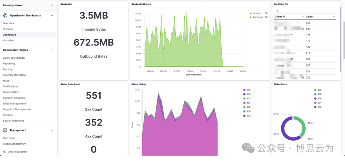Toggle 304 in the Status Code donut legend
The width and height of the screenshot is (345, 162).
click(x=318, y=98)
